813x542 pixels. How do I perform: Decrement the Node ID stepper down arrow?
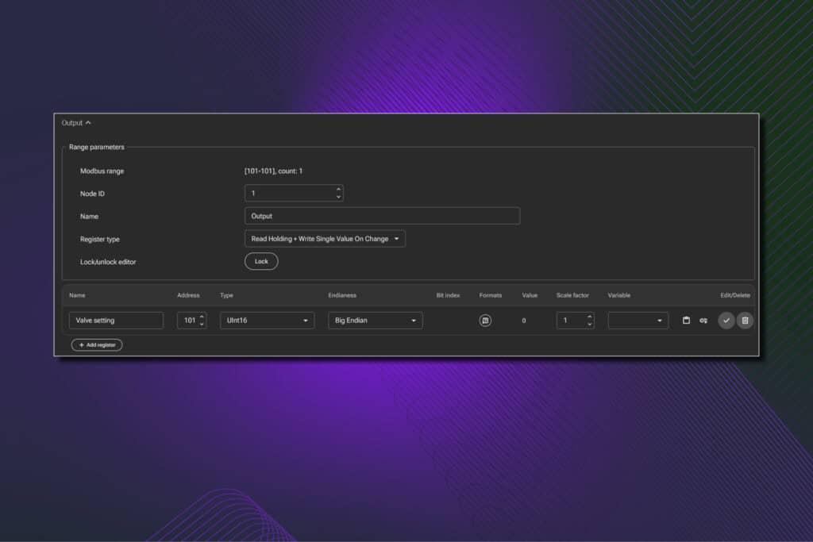[x=338, y=197]
